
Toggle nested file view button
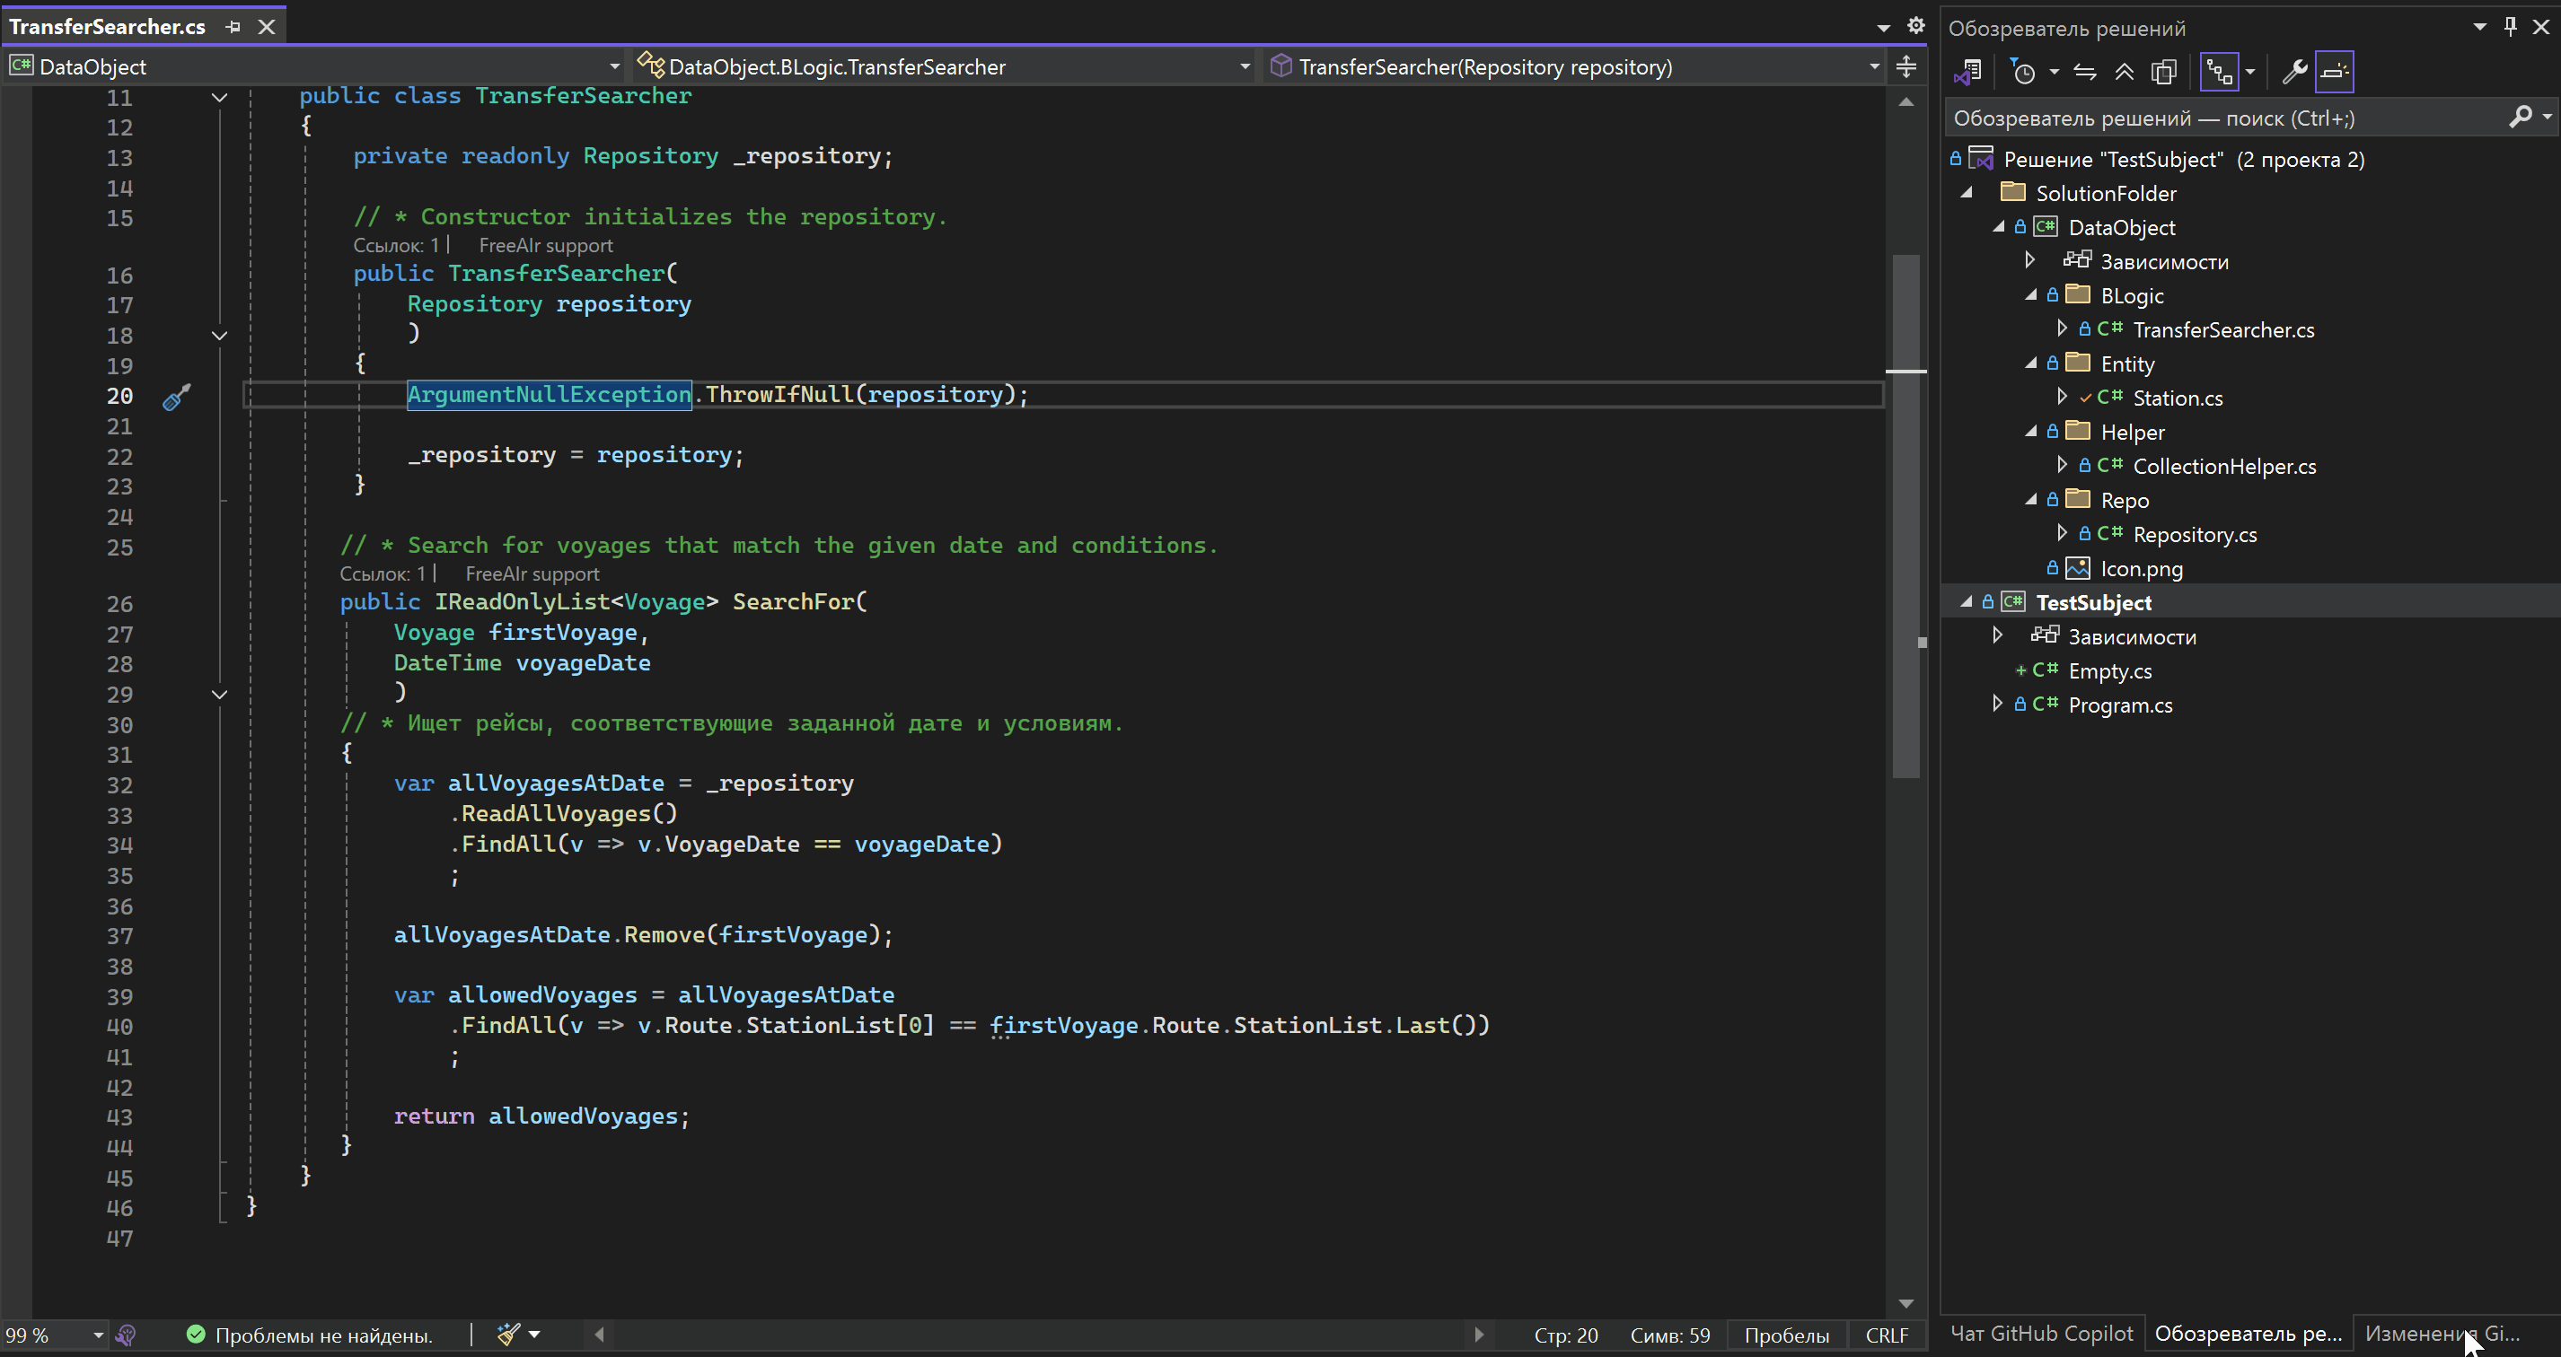tap(2219, 72)
